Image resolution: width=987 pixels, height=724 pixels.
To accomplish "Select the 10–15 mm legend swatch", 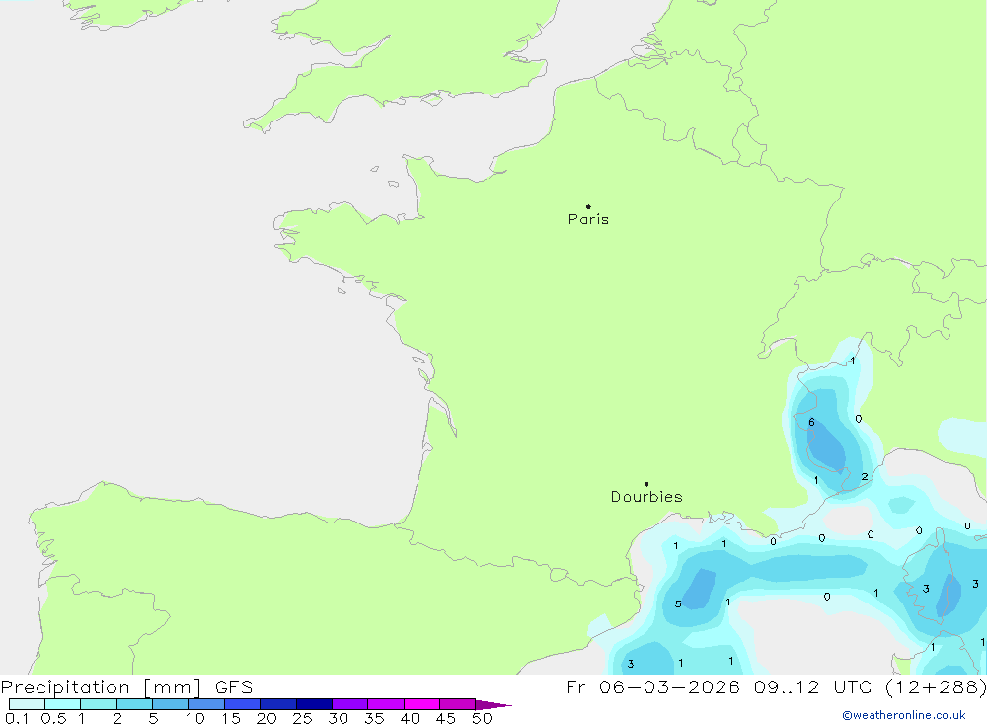I will [206, 704].
